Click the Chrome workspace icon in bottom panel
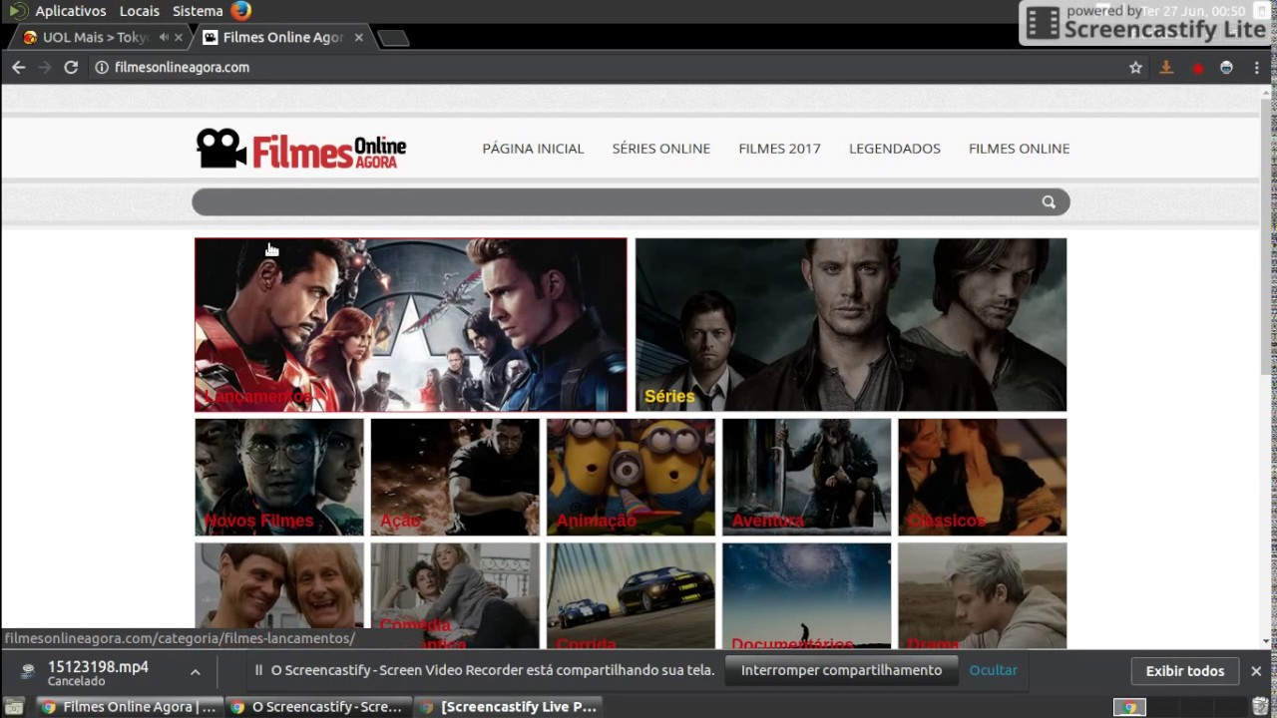Screen dimensions: 1277x718 click(x=1129, y=707)
